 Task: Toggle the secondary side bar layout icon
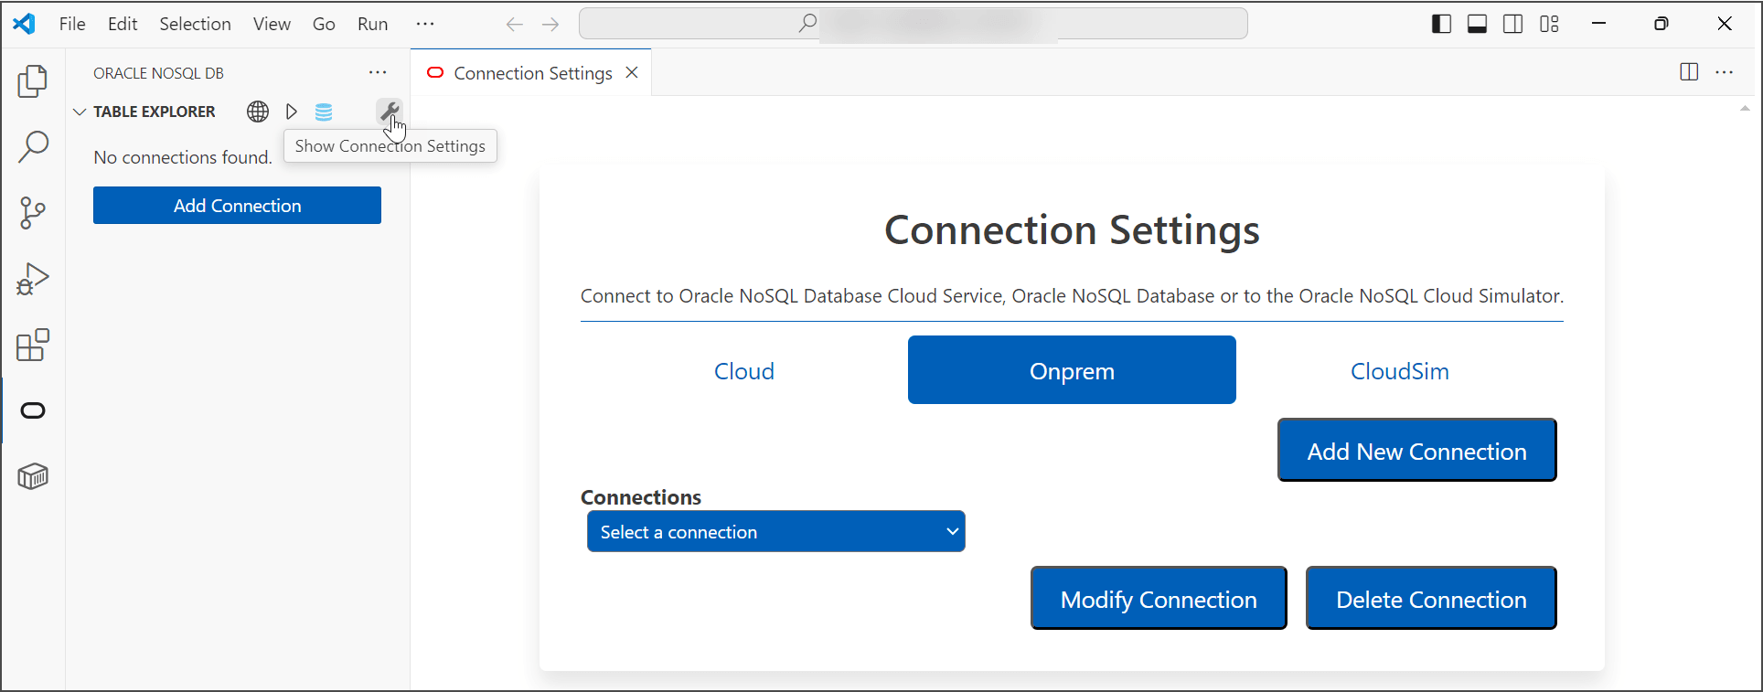(x=1513, y=25)
